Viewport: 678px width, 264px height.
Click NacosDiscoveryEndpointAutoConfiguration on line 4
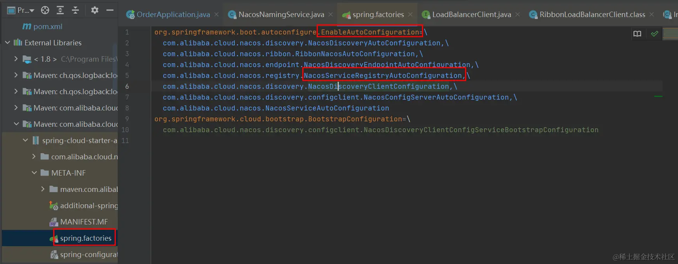coord(387,65)
